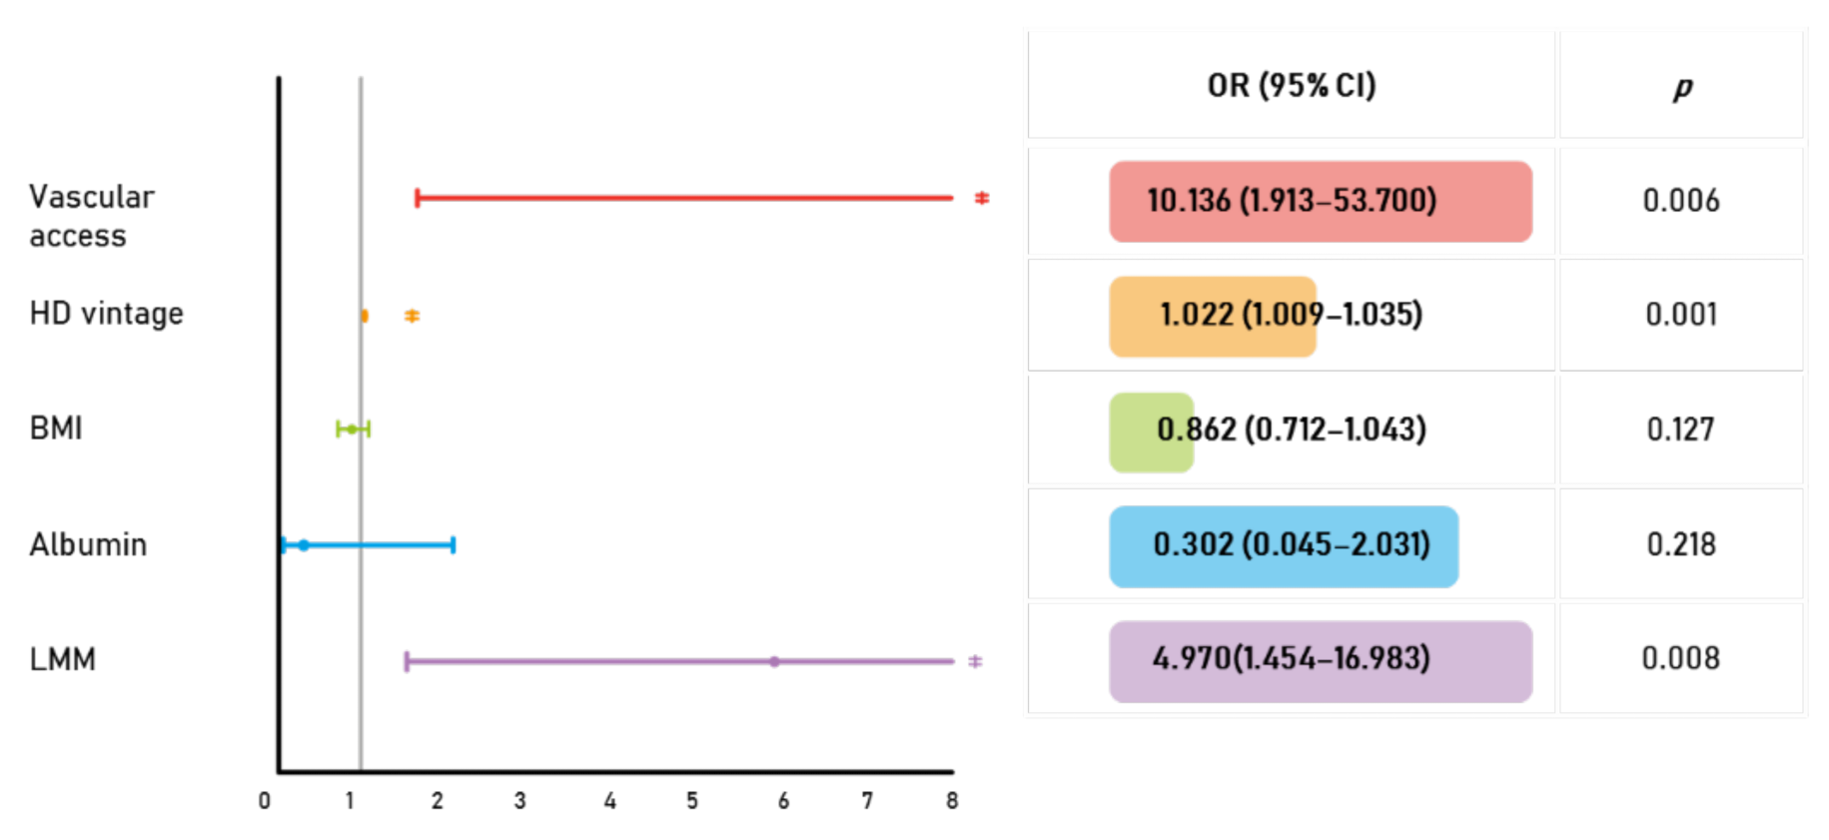This screenshot has width=1829, height=840.
Task: Click the green BMI odds ratio box
Action: click(1151, 431)
